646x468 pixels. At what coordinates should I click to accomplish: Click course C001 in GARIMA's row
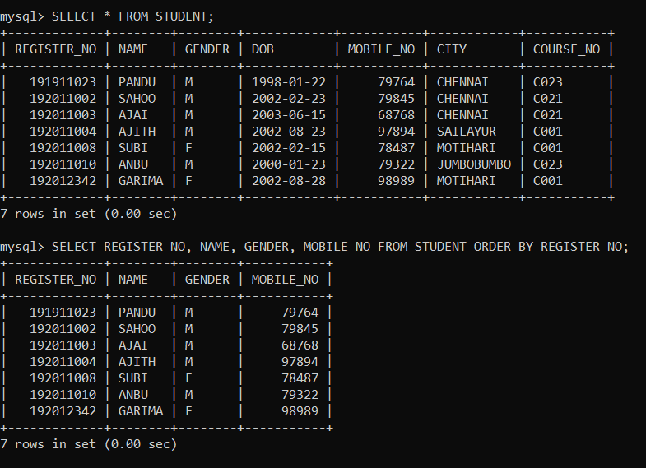pyautogui.click(x=547, y=181)
